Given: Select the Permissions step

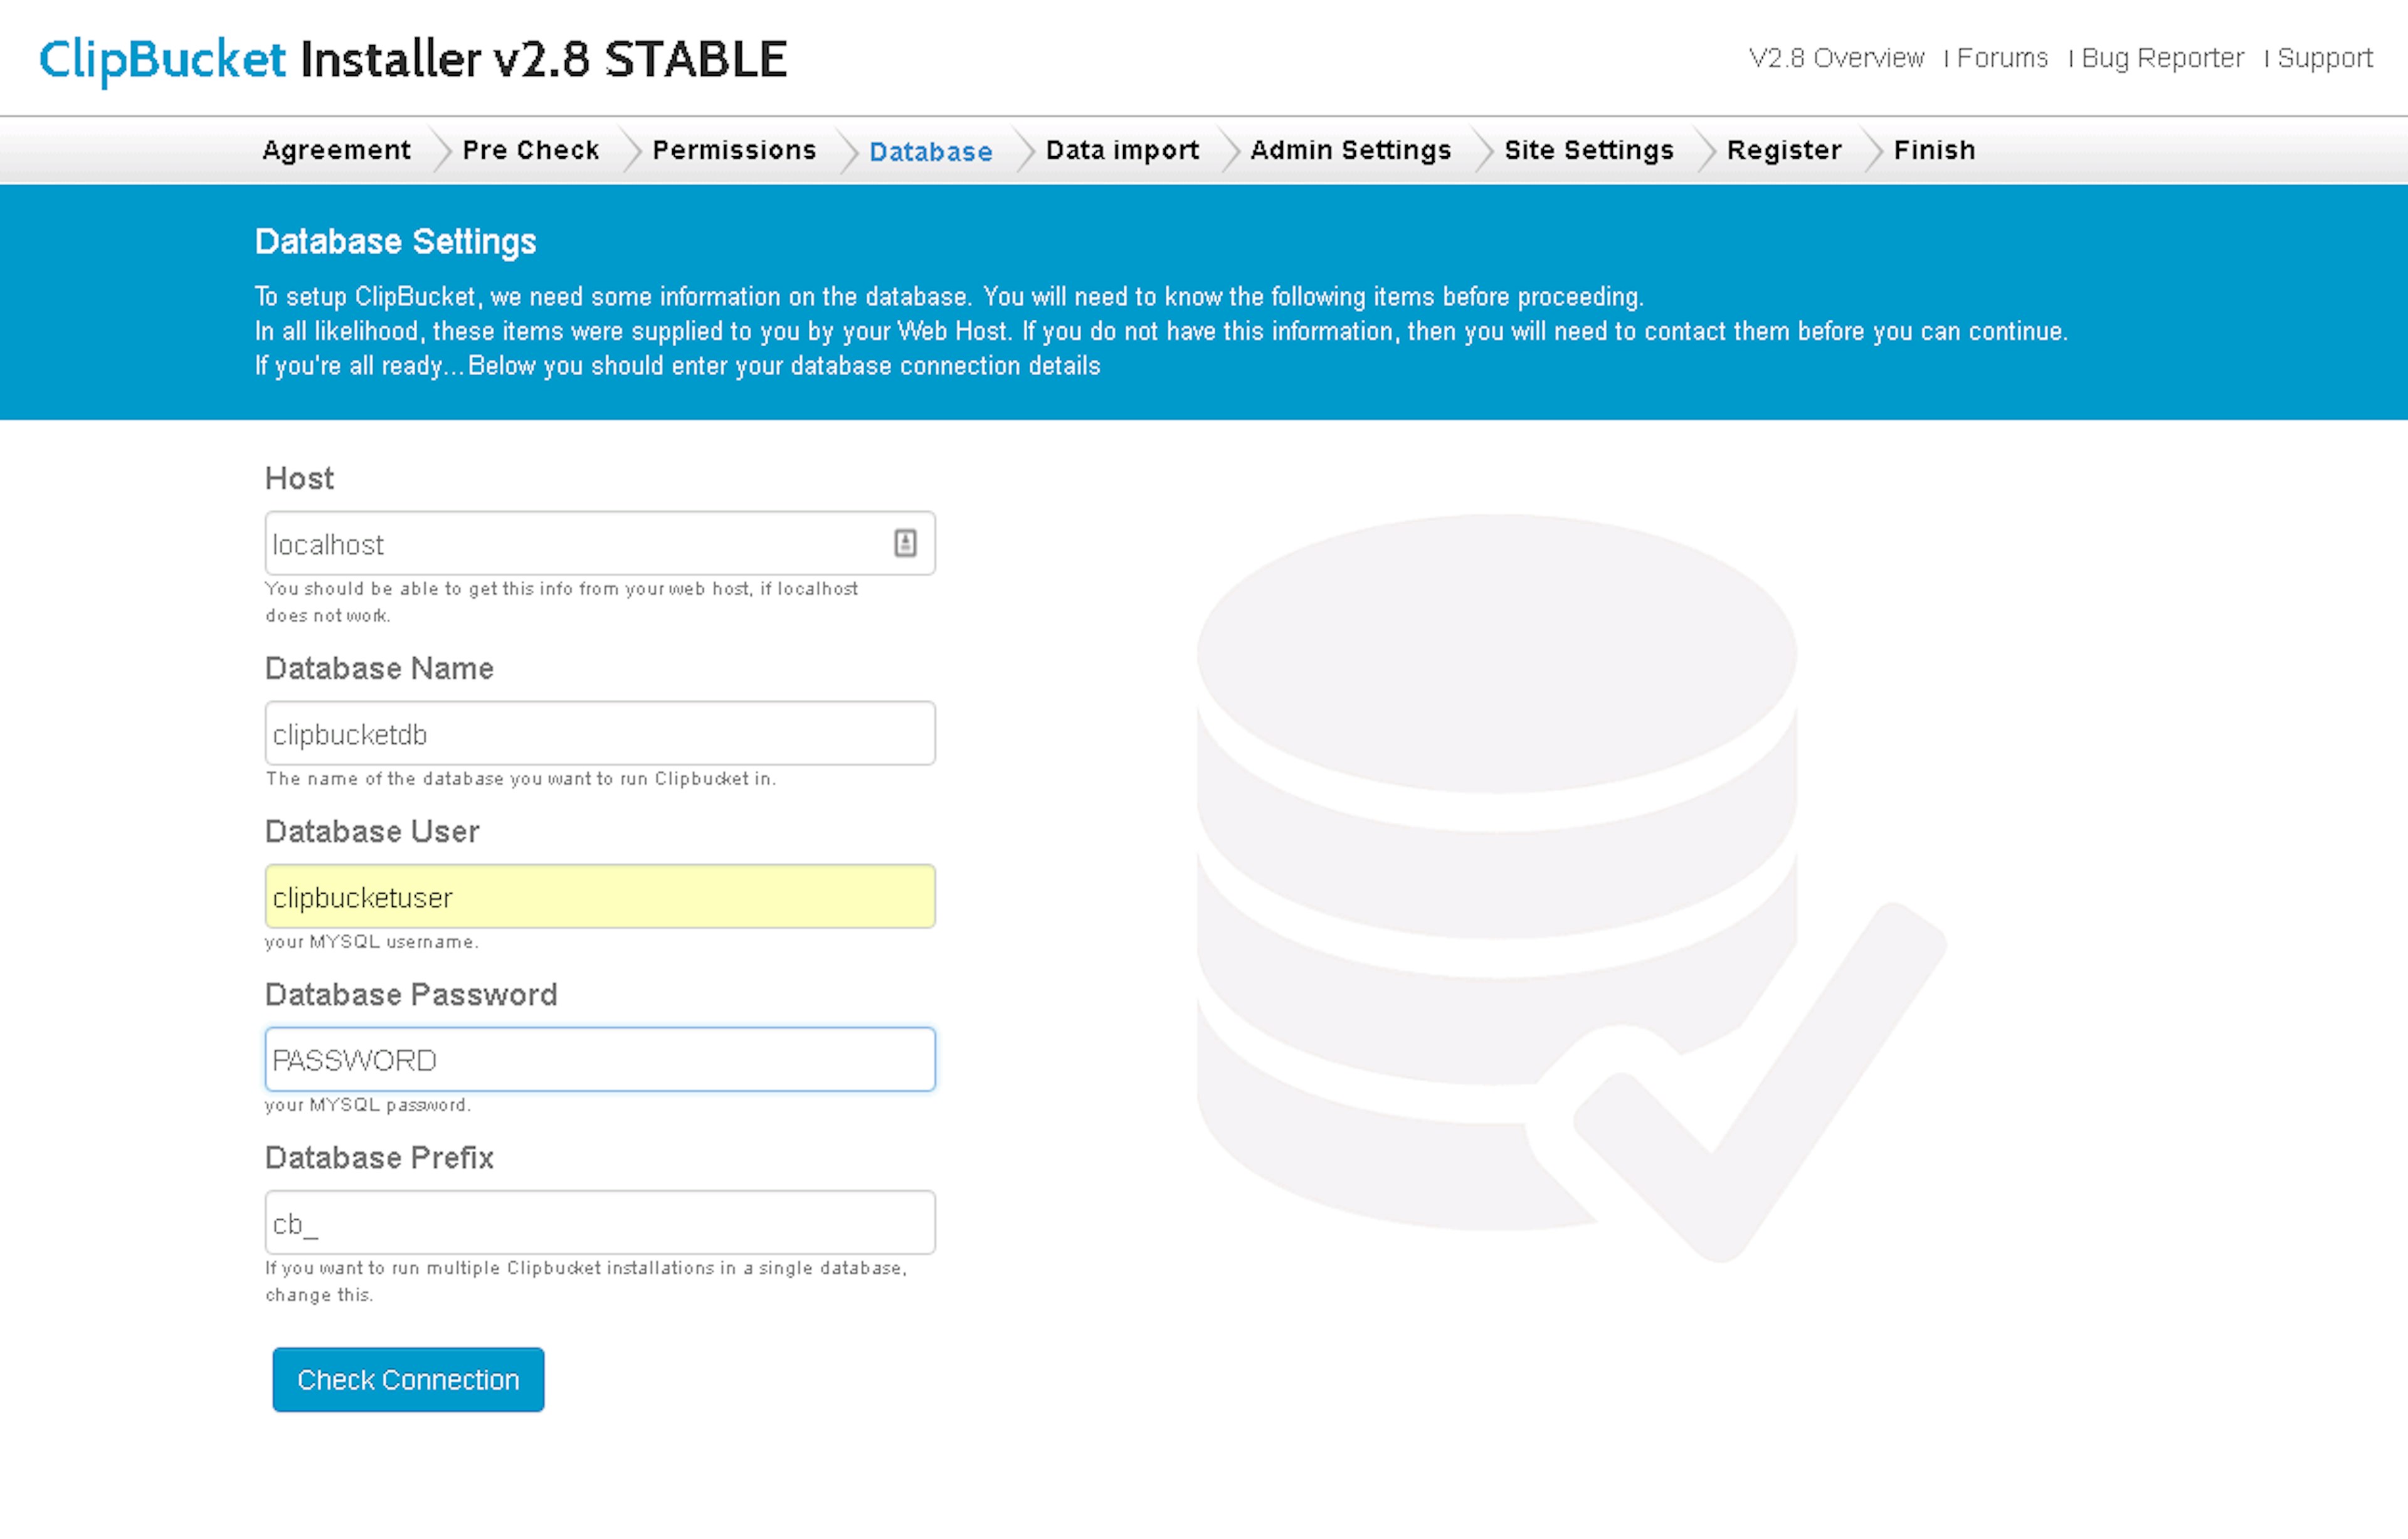Looking at the screenshot, I should click(x=734, y=150).
